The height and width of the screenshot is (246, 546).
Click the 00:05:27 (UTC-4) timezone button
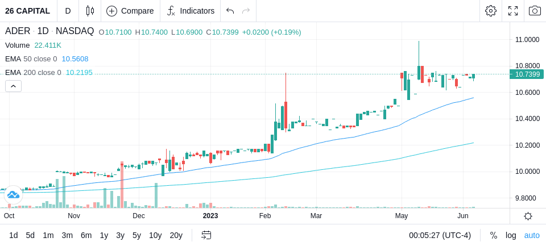point(440,236)
